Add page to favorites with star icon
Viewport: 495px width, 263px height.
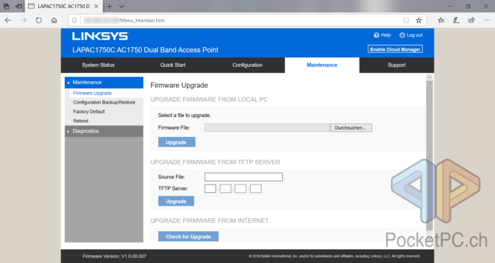tap(419, 20)
